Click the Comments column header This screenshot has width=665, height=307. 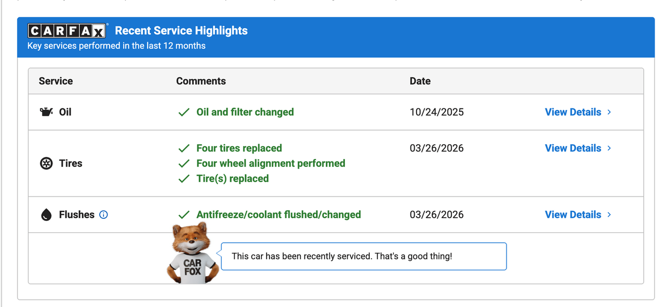(201, 81)
